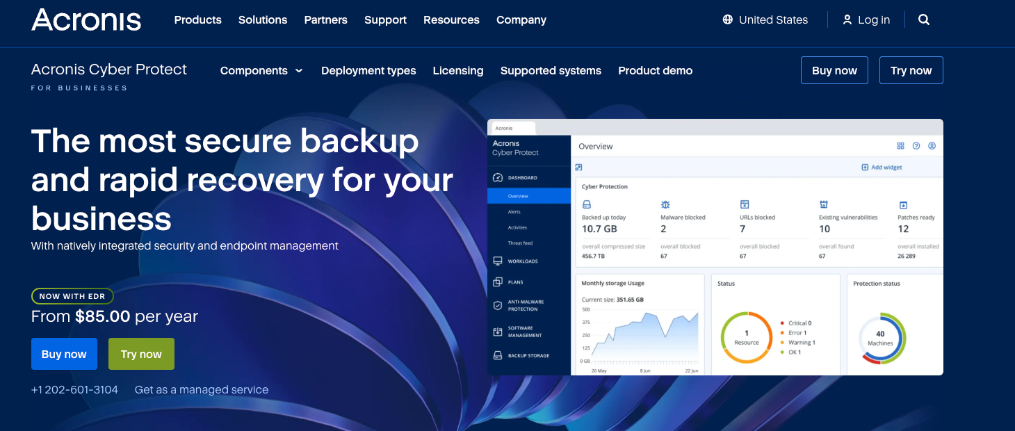Click the help question mark icon
Viewport: 1015px width, 431px height.
click(x=916, y=146)
